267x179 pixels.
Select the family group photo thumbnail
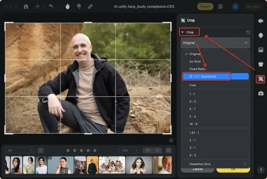tap(112, 165)
